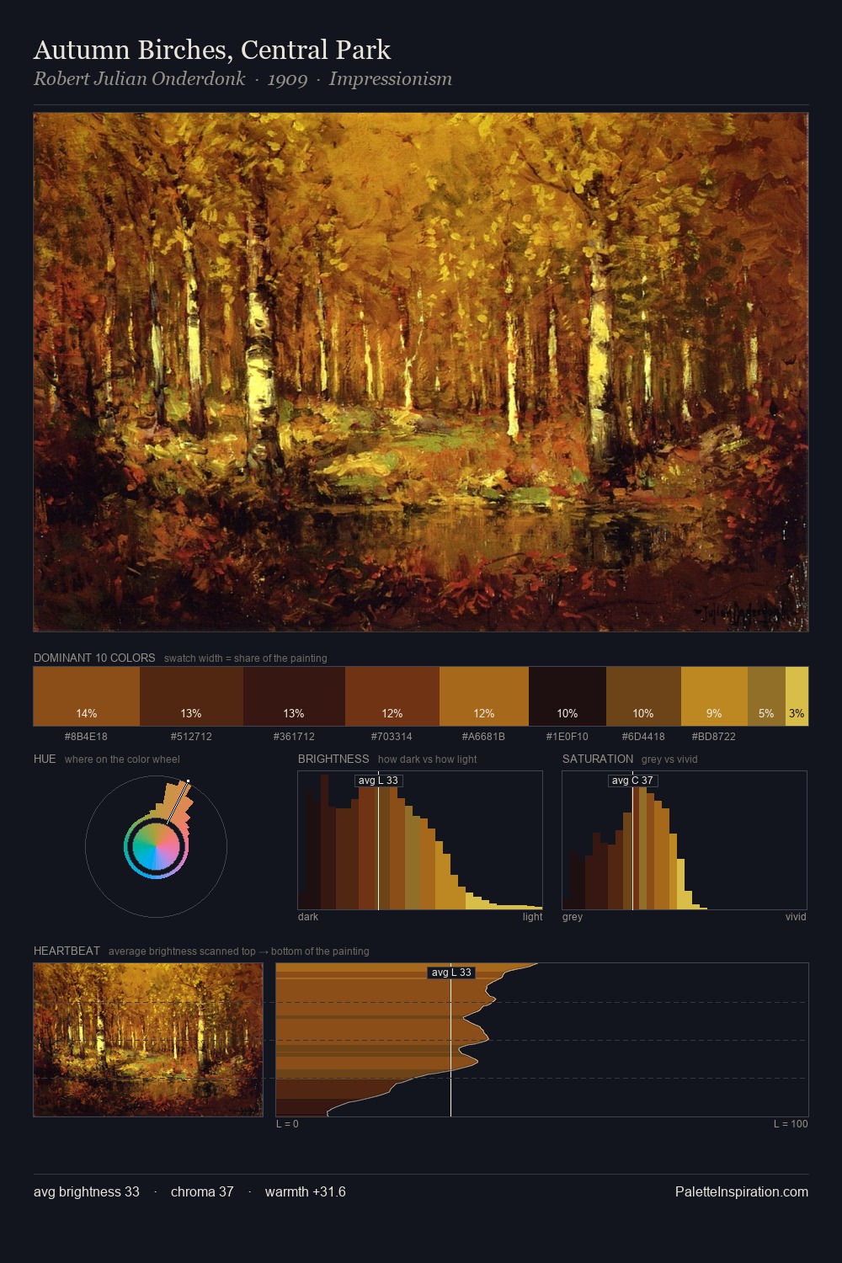Select the 3% pale yellow swatch
842x1263 pixels.
(797, 696)
